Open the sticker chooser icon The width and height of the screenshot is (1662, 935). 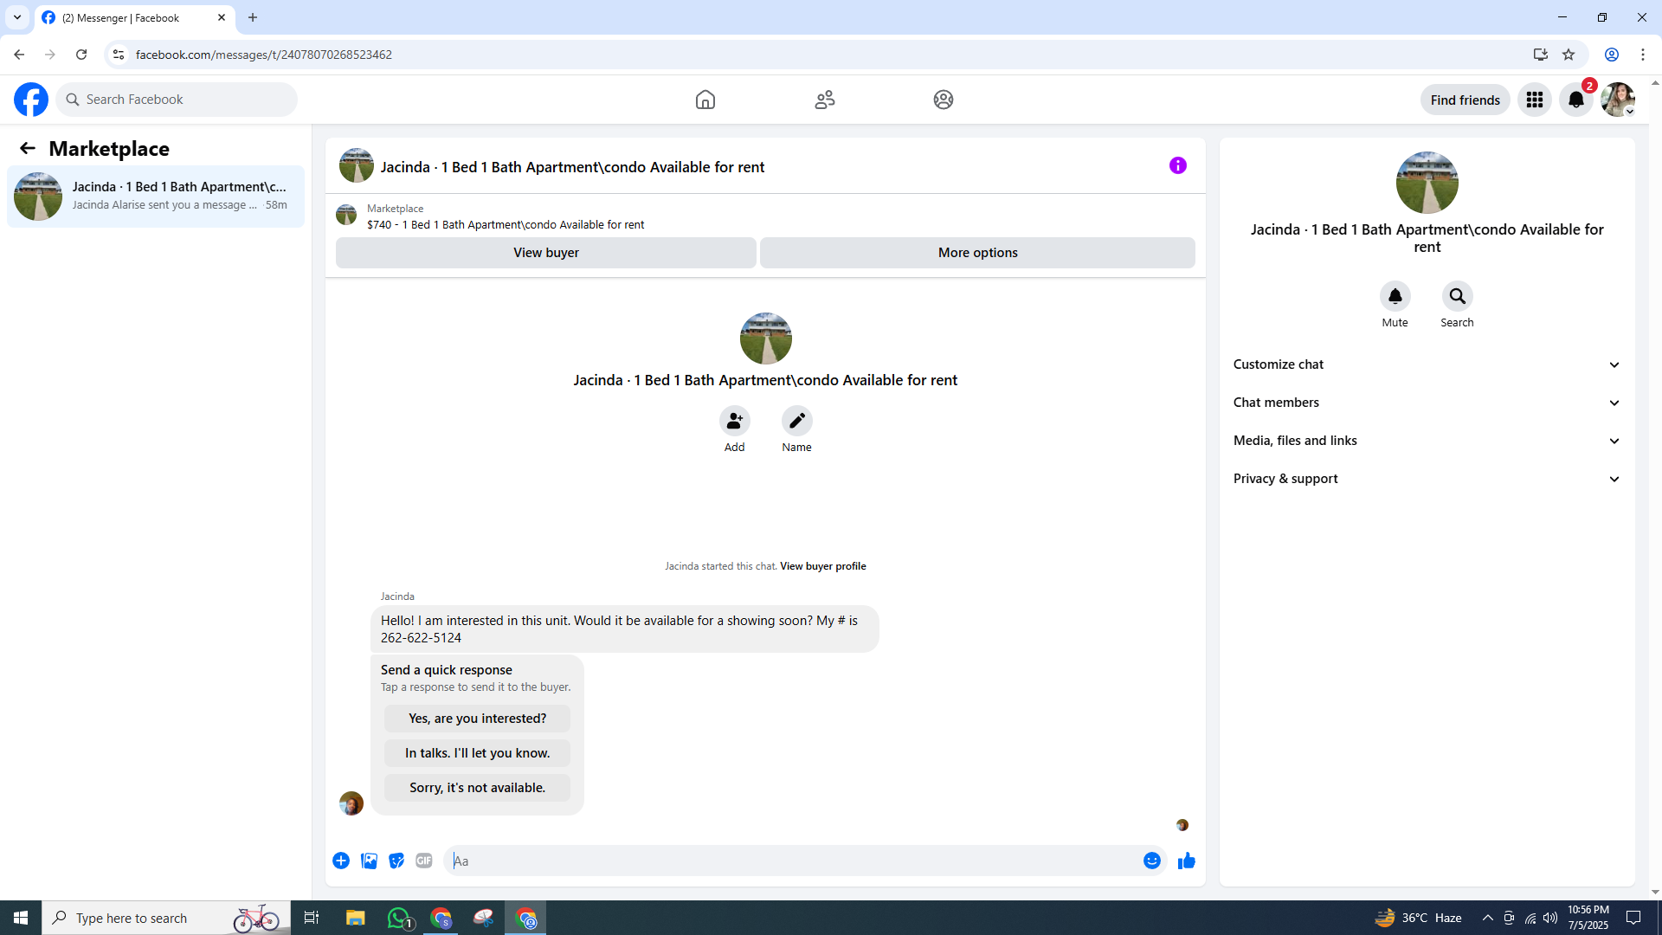[396, 861]
